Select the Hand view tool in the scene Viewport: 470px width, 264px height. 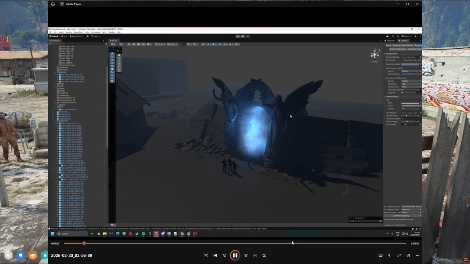click(119, 55)
